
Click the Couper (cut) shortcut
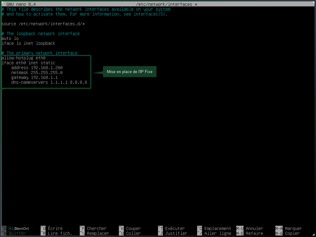coord(133,228)
